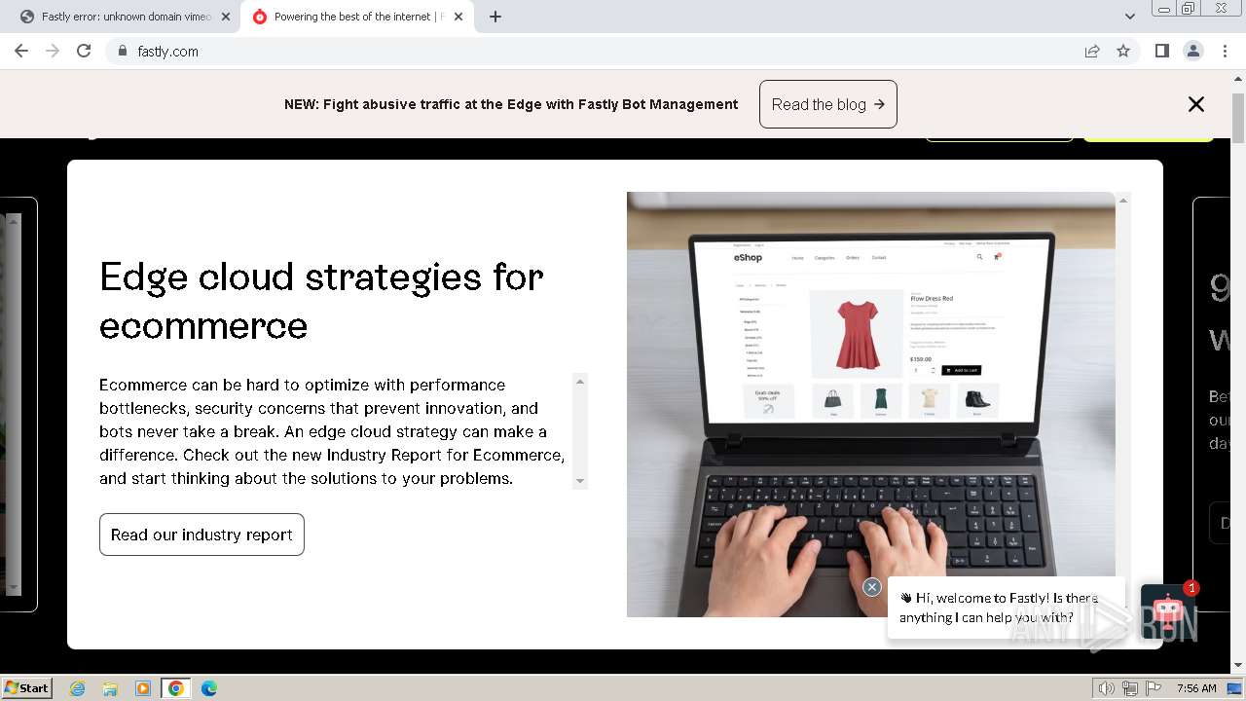Open the tab search dropdown
Screen dimensions: 1246x701
point(1129,17)
